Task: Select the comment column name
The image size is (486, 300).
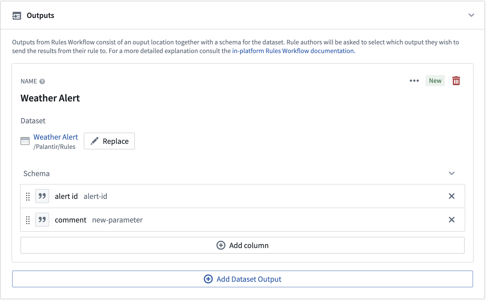Action: tap(71, 220)
